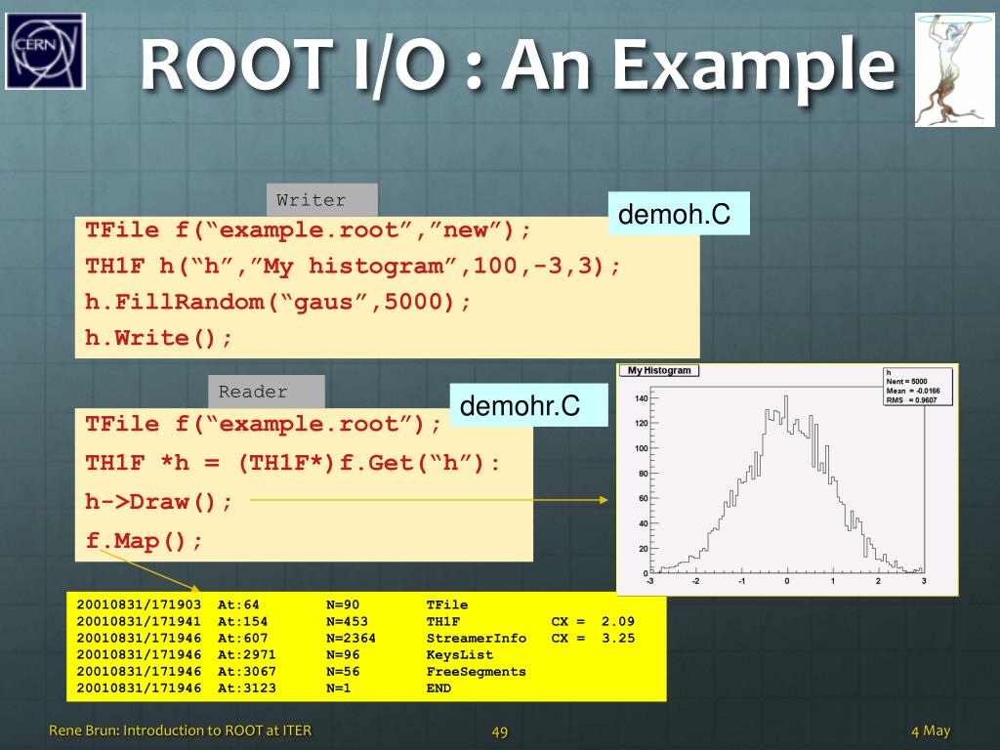The width and height of the screenshot is (1000, 750).
Task: Click the CERN logo
Action: click(x=45, y=51)
